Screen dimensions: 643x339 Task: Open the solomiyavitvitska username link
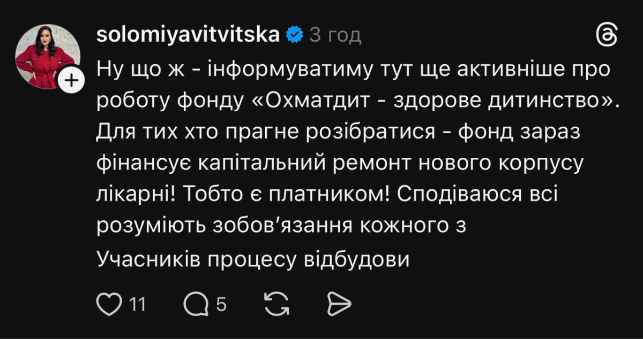tap(189, 35)
